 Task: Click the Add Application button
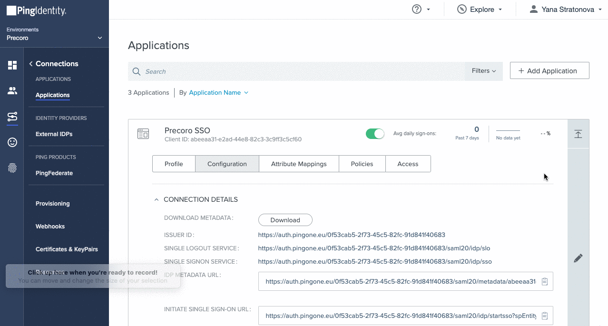(x=549, y=71)
